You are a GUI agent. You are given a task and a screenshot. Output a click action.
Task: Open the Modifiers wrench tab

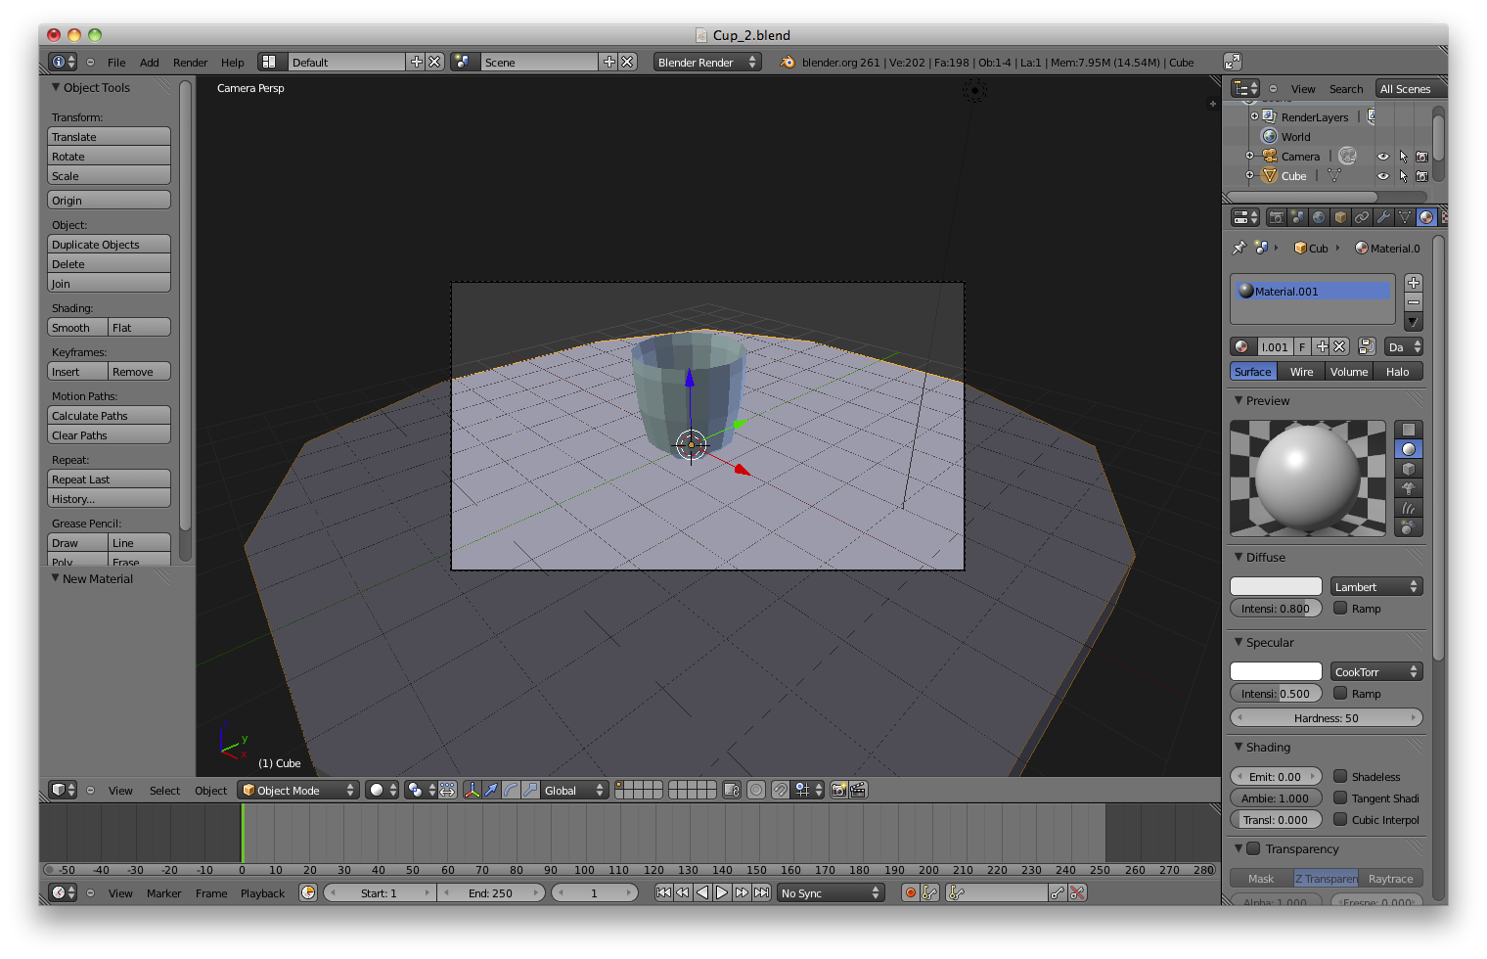coord(1383,217)
